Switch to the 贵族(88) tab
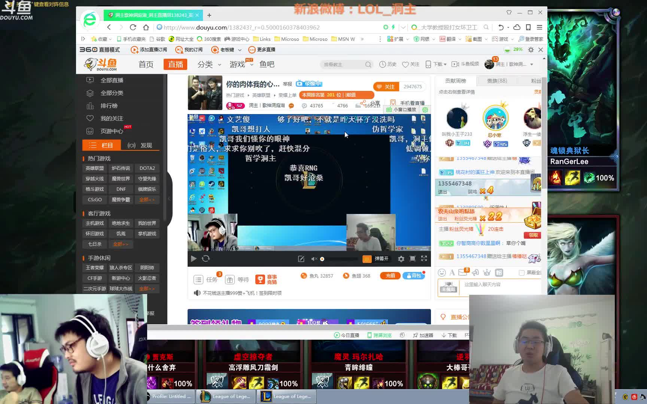 (497, 81)
